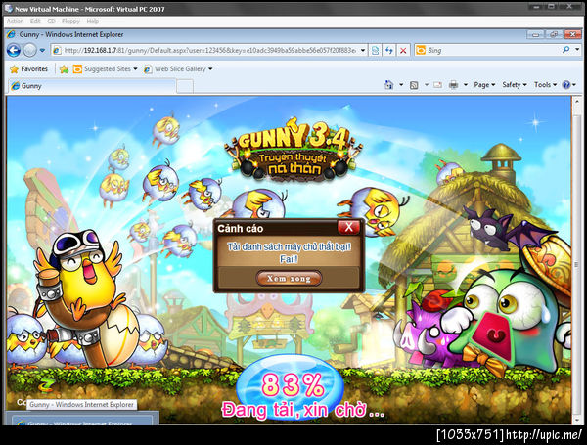Click the 83% loading progress bubble
The width and height of the screenshot is (587, 445).
[x=291, y=386]
